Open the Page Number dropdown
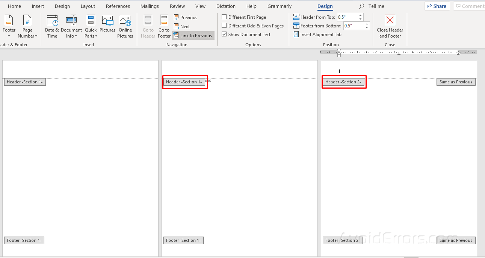 click(27, 26)
